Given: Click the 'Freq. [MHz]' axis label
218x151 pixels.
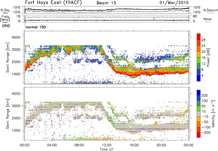Looking at the screenshot, I should 5,19.
